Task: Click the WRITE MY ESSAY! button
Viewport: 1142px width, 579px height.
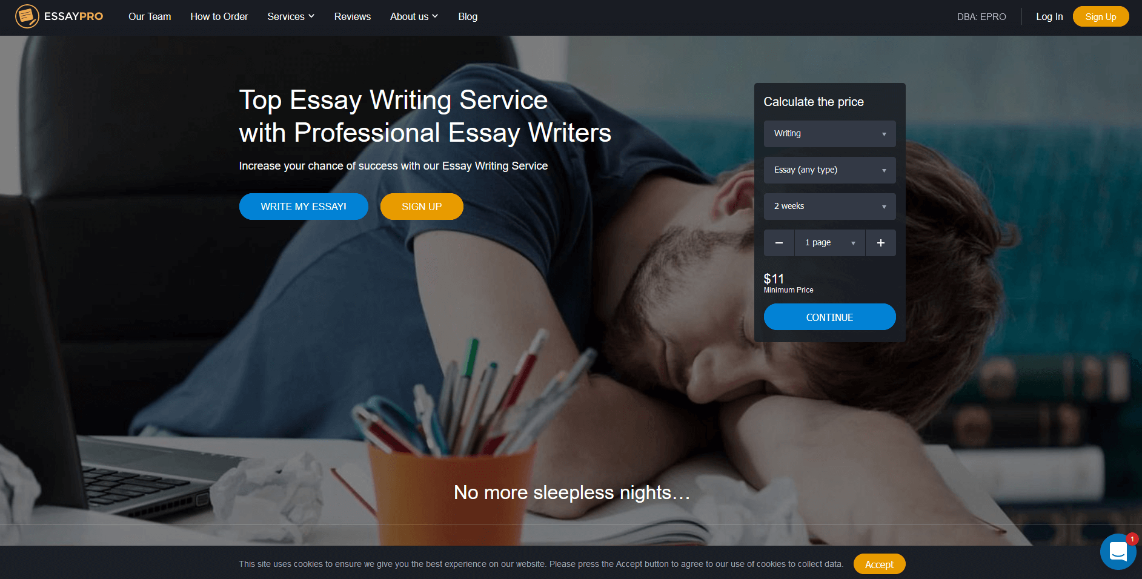Action: (304, 207)
